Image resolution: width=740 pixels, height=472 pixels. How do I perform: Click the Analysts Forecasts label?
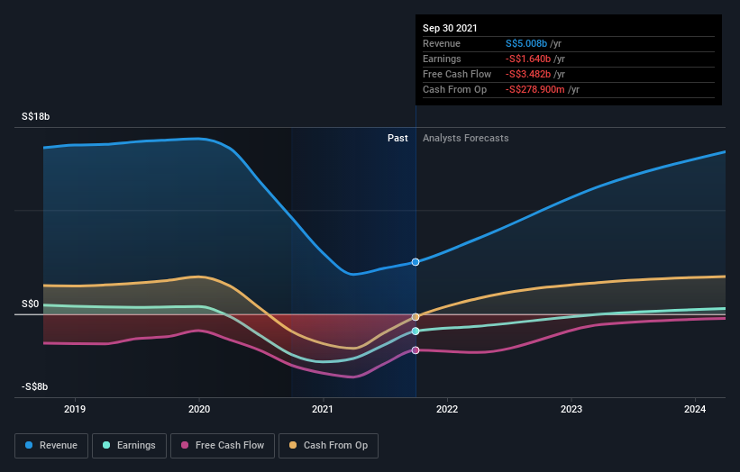(x=466, y=138)
